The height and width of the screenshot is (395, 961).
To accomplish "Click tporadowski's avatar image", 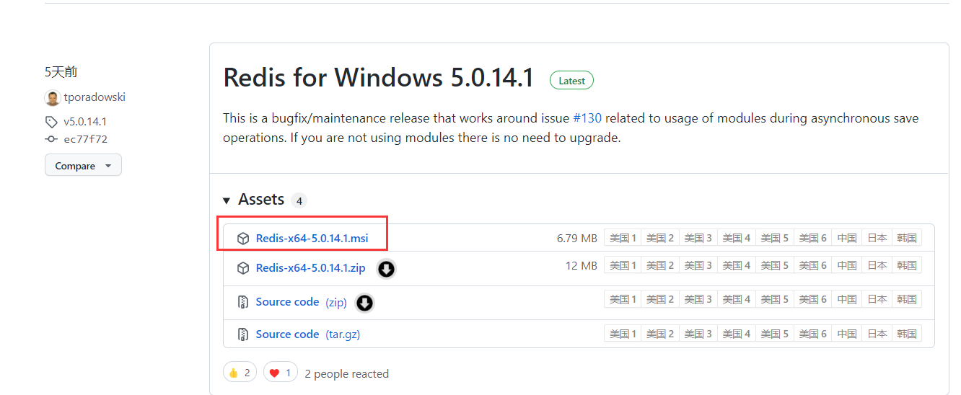I will click(52, 97).
